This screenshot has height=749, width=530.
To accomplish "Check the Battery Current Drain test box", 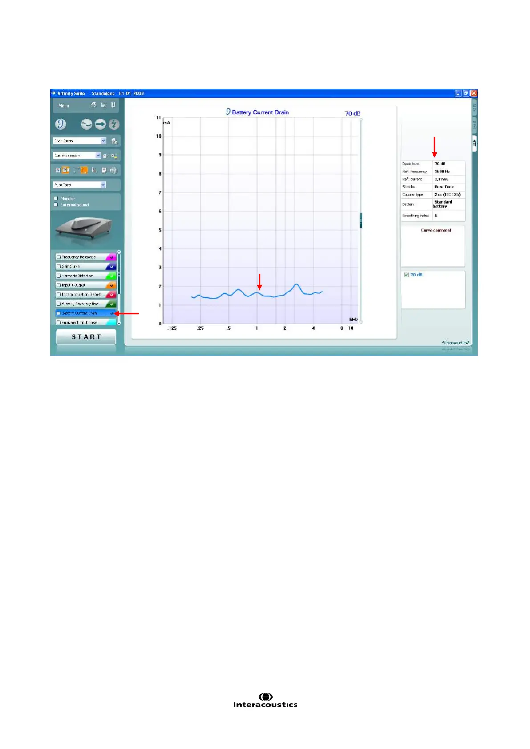I will pyautogui.click(x=58, y=313).
